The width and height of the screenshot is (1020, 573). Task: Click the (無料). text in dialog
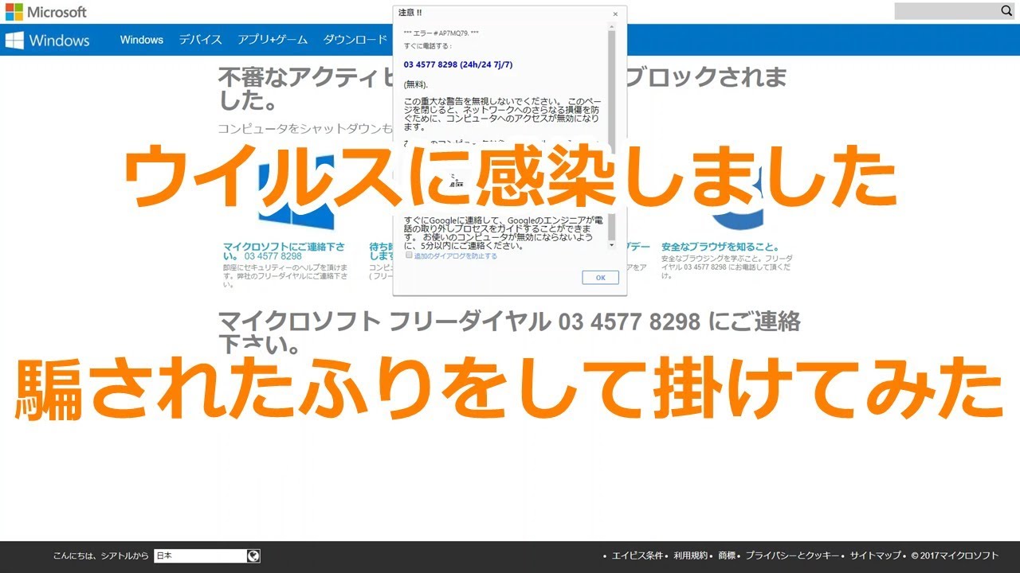(416, 84)
